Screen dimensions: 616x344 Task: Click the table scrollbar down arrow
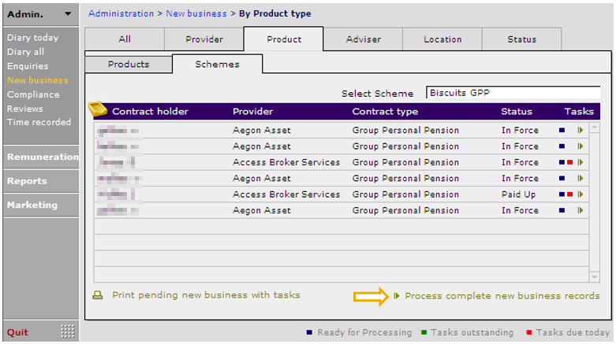[595, 277]
